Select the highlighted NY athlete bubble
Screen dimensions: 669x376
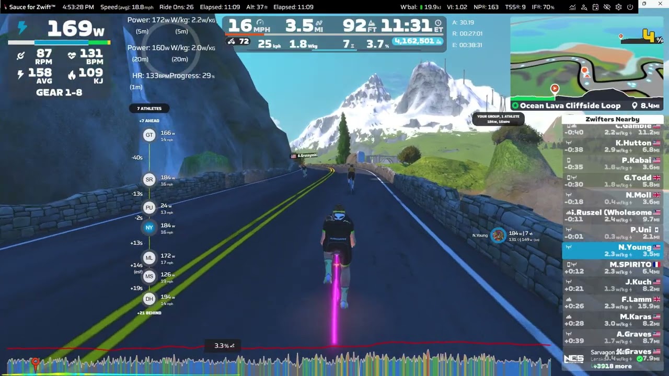(x=149, y=228)
